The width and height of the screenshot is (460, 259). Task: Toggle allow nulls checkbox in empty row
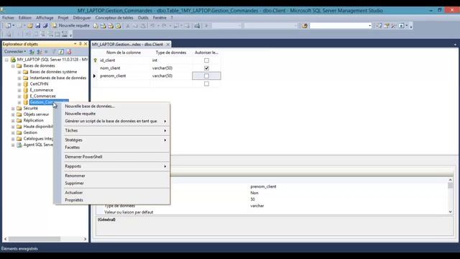206,83
